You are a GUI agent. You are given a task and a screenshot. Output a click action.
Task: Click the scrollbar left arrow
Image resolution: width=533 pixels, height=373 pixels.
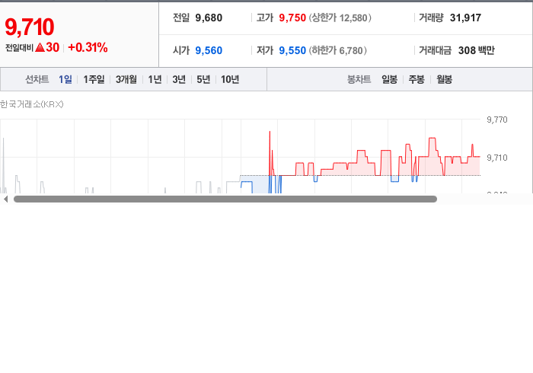click(x=5, y=199)
